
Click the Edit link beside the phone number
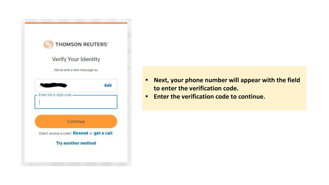coord(108,85)
